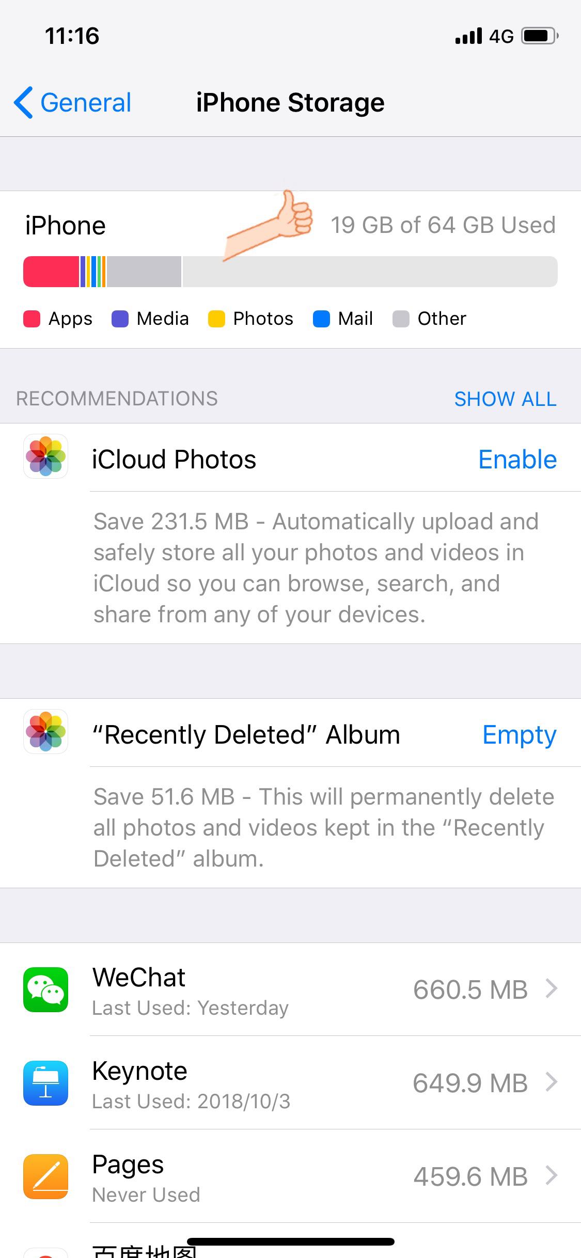Empty the Recently Deleted album
Image resolution: width=581 pixels, height=1258 pixels.
[x=519, y=735]
